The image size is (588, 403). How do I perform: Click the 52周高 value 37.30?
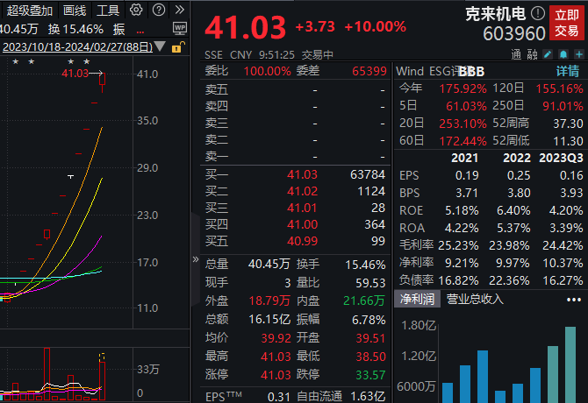[568, 124]
